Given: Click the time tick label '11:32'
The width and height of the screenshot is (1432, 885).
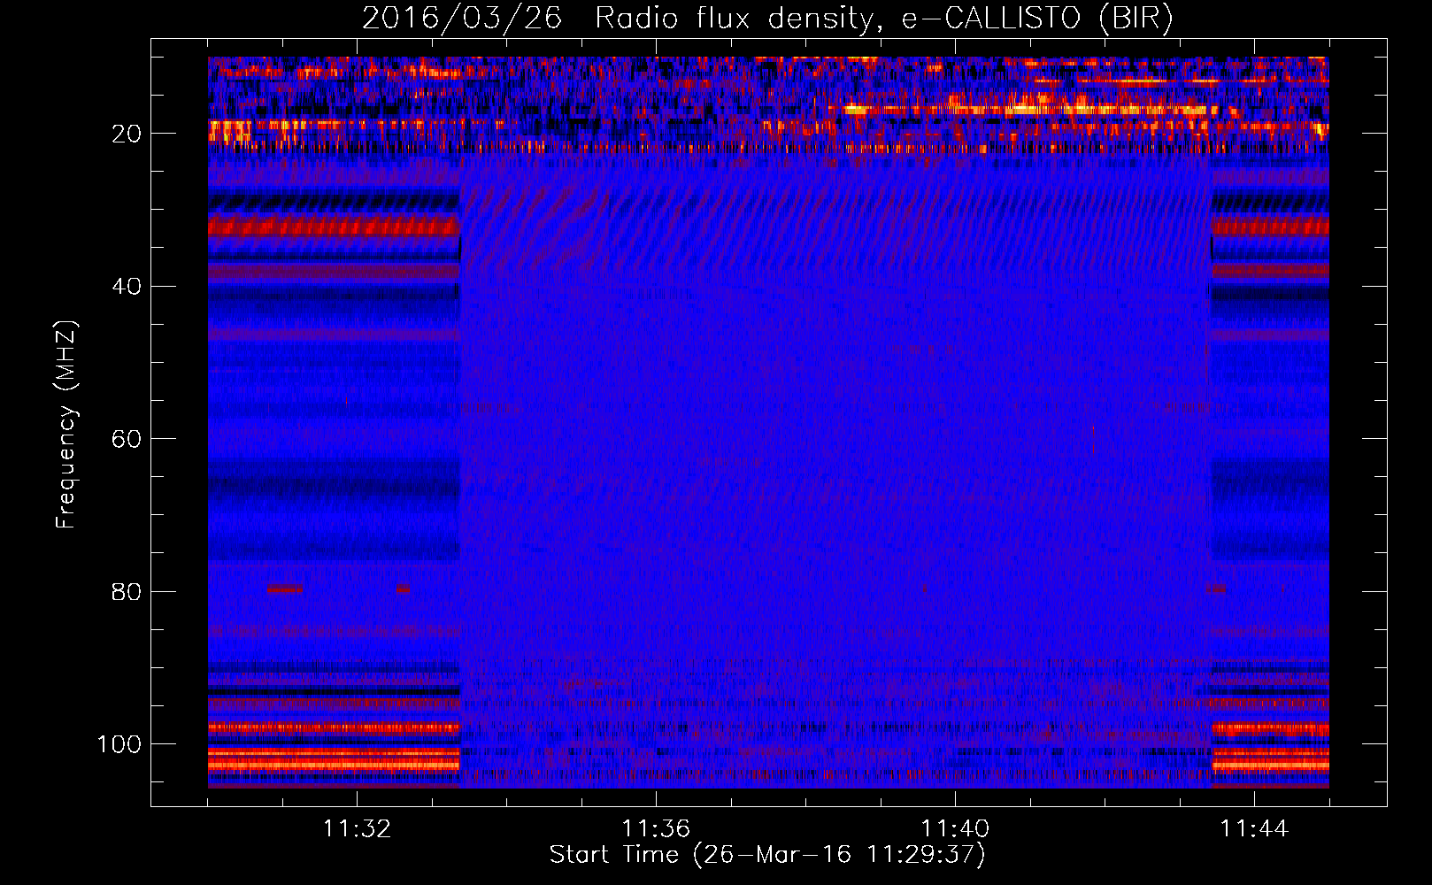Looking at the screenshot, I should 357,829.
